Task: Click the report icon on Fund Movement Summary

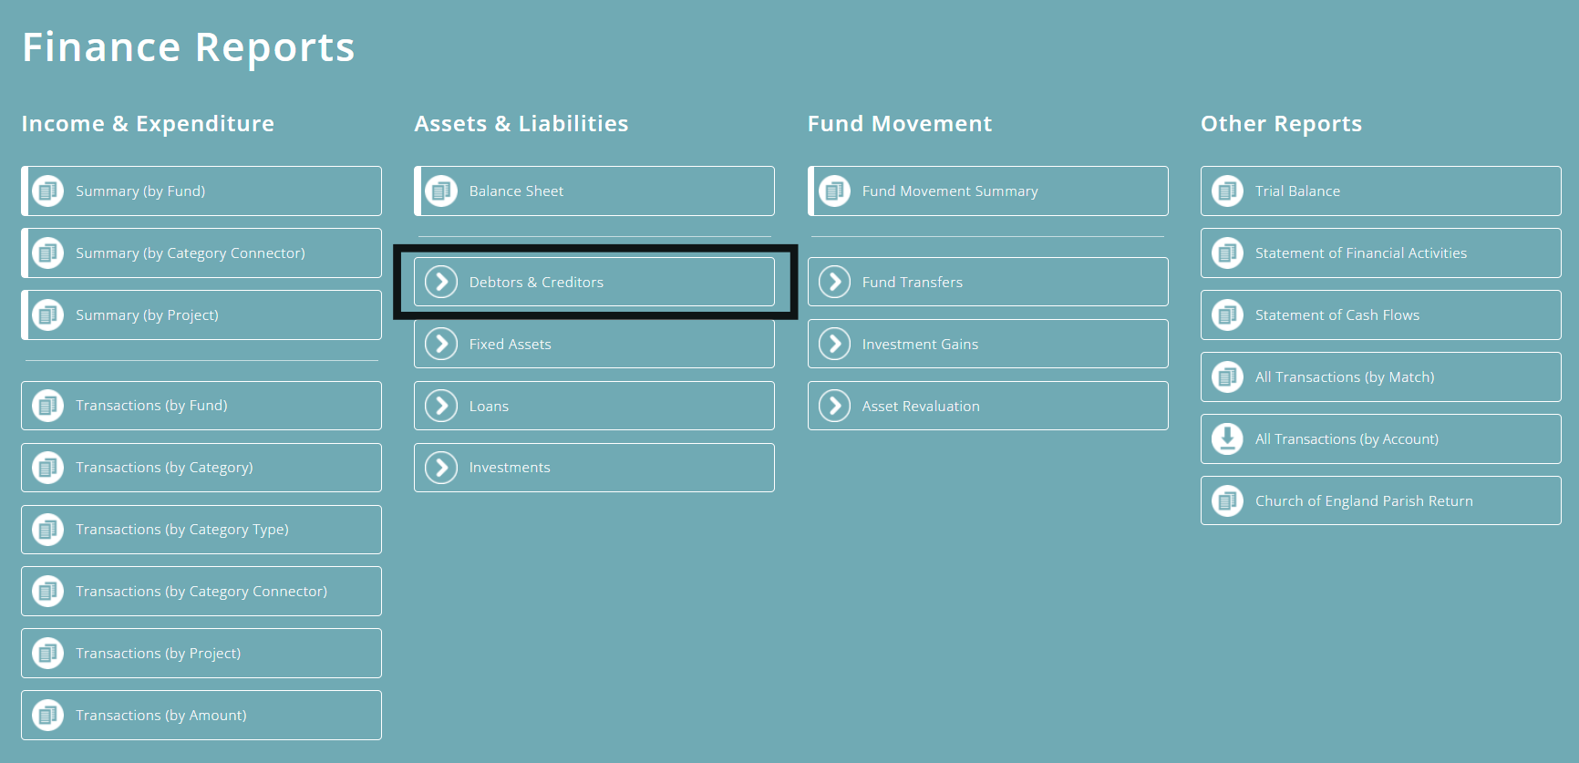Action: coord(833,191)
